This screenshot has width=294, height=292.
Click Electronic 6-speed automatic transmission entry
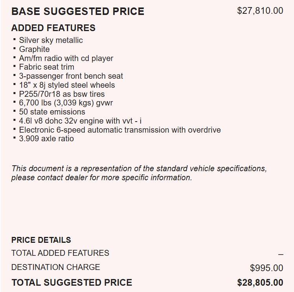(120, 130)
